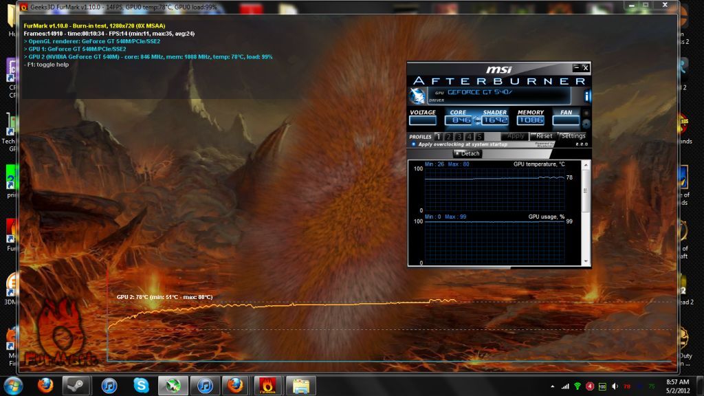Open Afterburner Settings
This screenshot has width=704, height=396.
pos(573,136)
